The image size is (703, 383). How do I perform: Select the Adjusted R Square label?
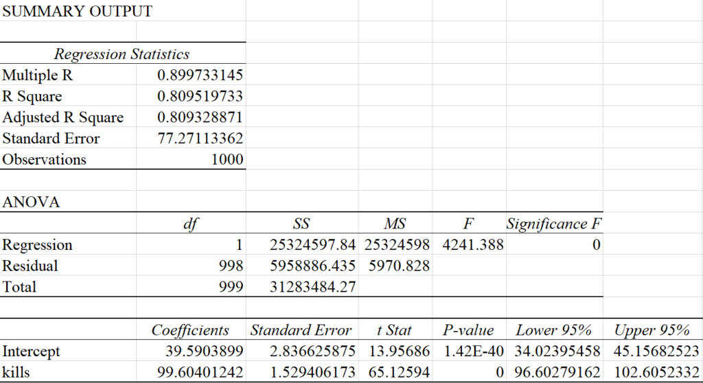click(x=63, y=117)
